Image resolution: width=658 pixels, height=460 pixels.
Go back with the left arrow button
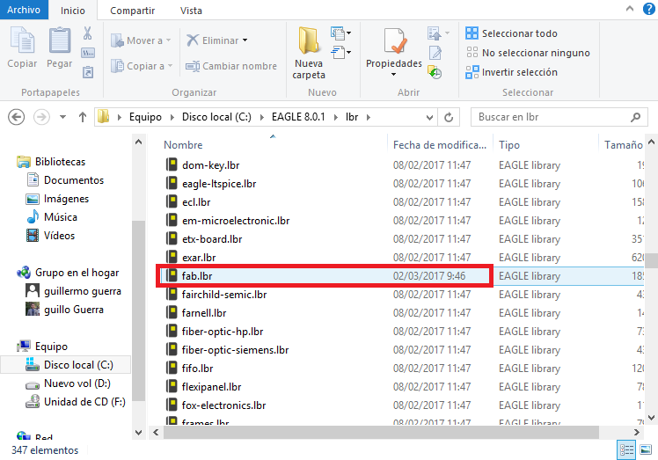(x=17, y=117)
